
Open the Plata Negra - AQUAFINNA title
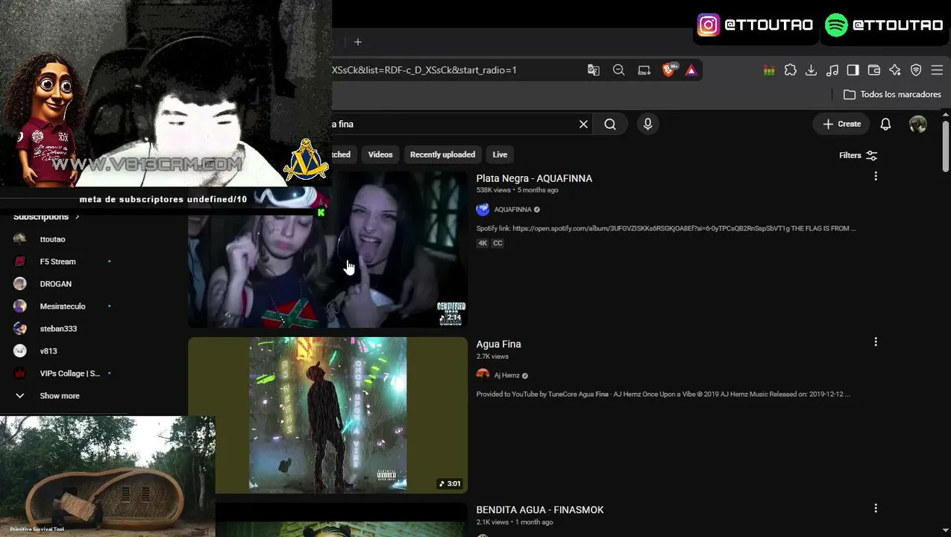pos(534,178)
